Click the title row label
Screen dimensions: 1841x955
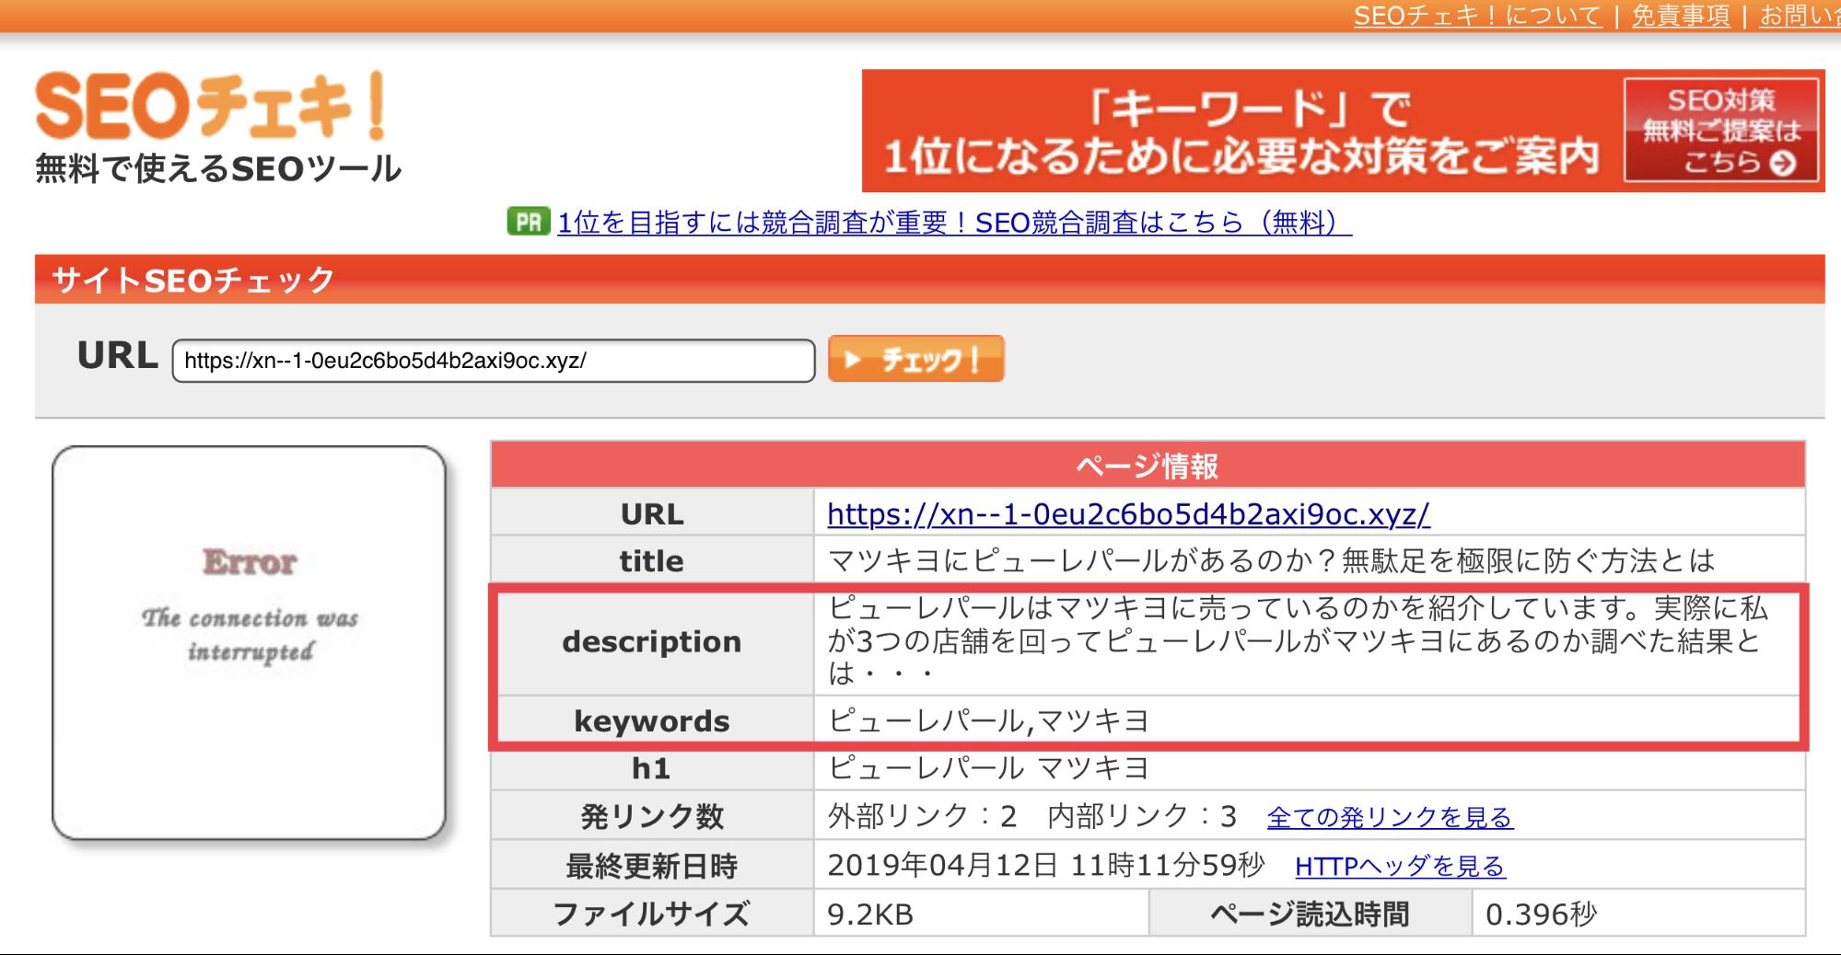(652, 560)
